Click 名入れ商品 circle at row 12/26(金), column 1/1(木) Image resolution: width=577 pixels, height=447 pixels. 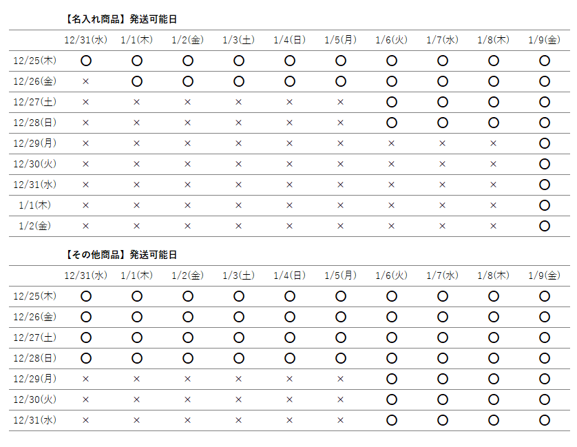(137, 81)
